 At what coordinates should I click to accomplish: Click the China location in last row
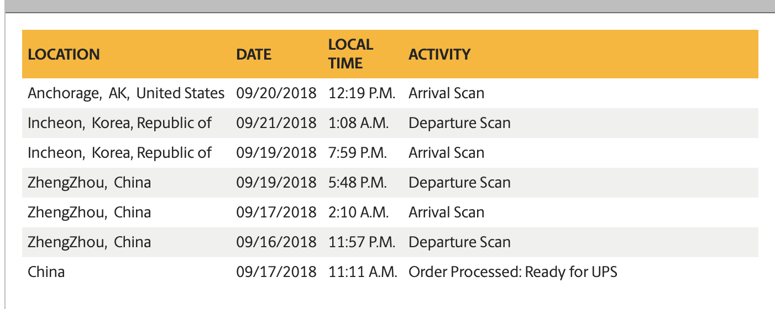click(x=46, y=272)
